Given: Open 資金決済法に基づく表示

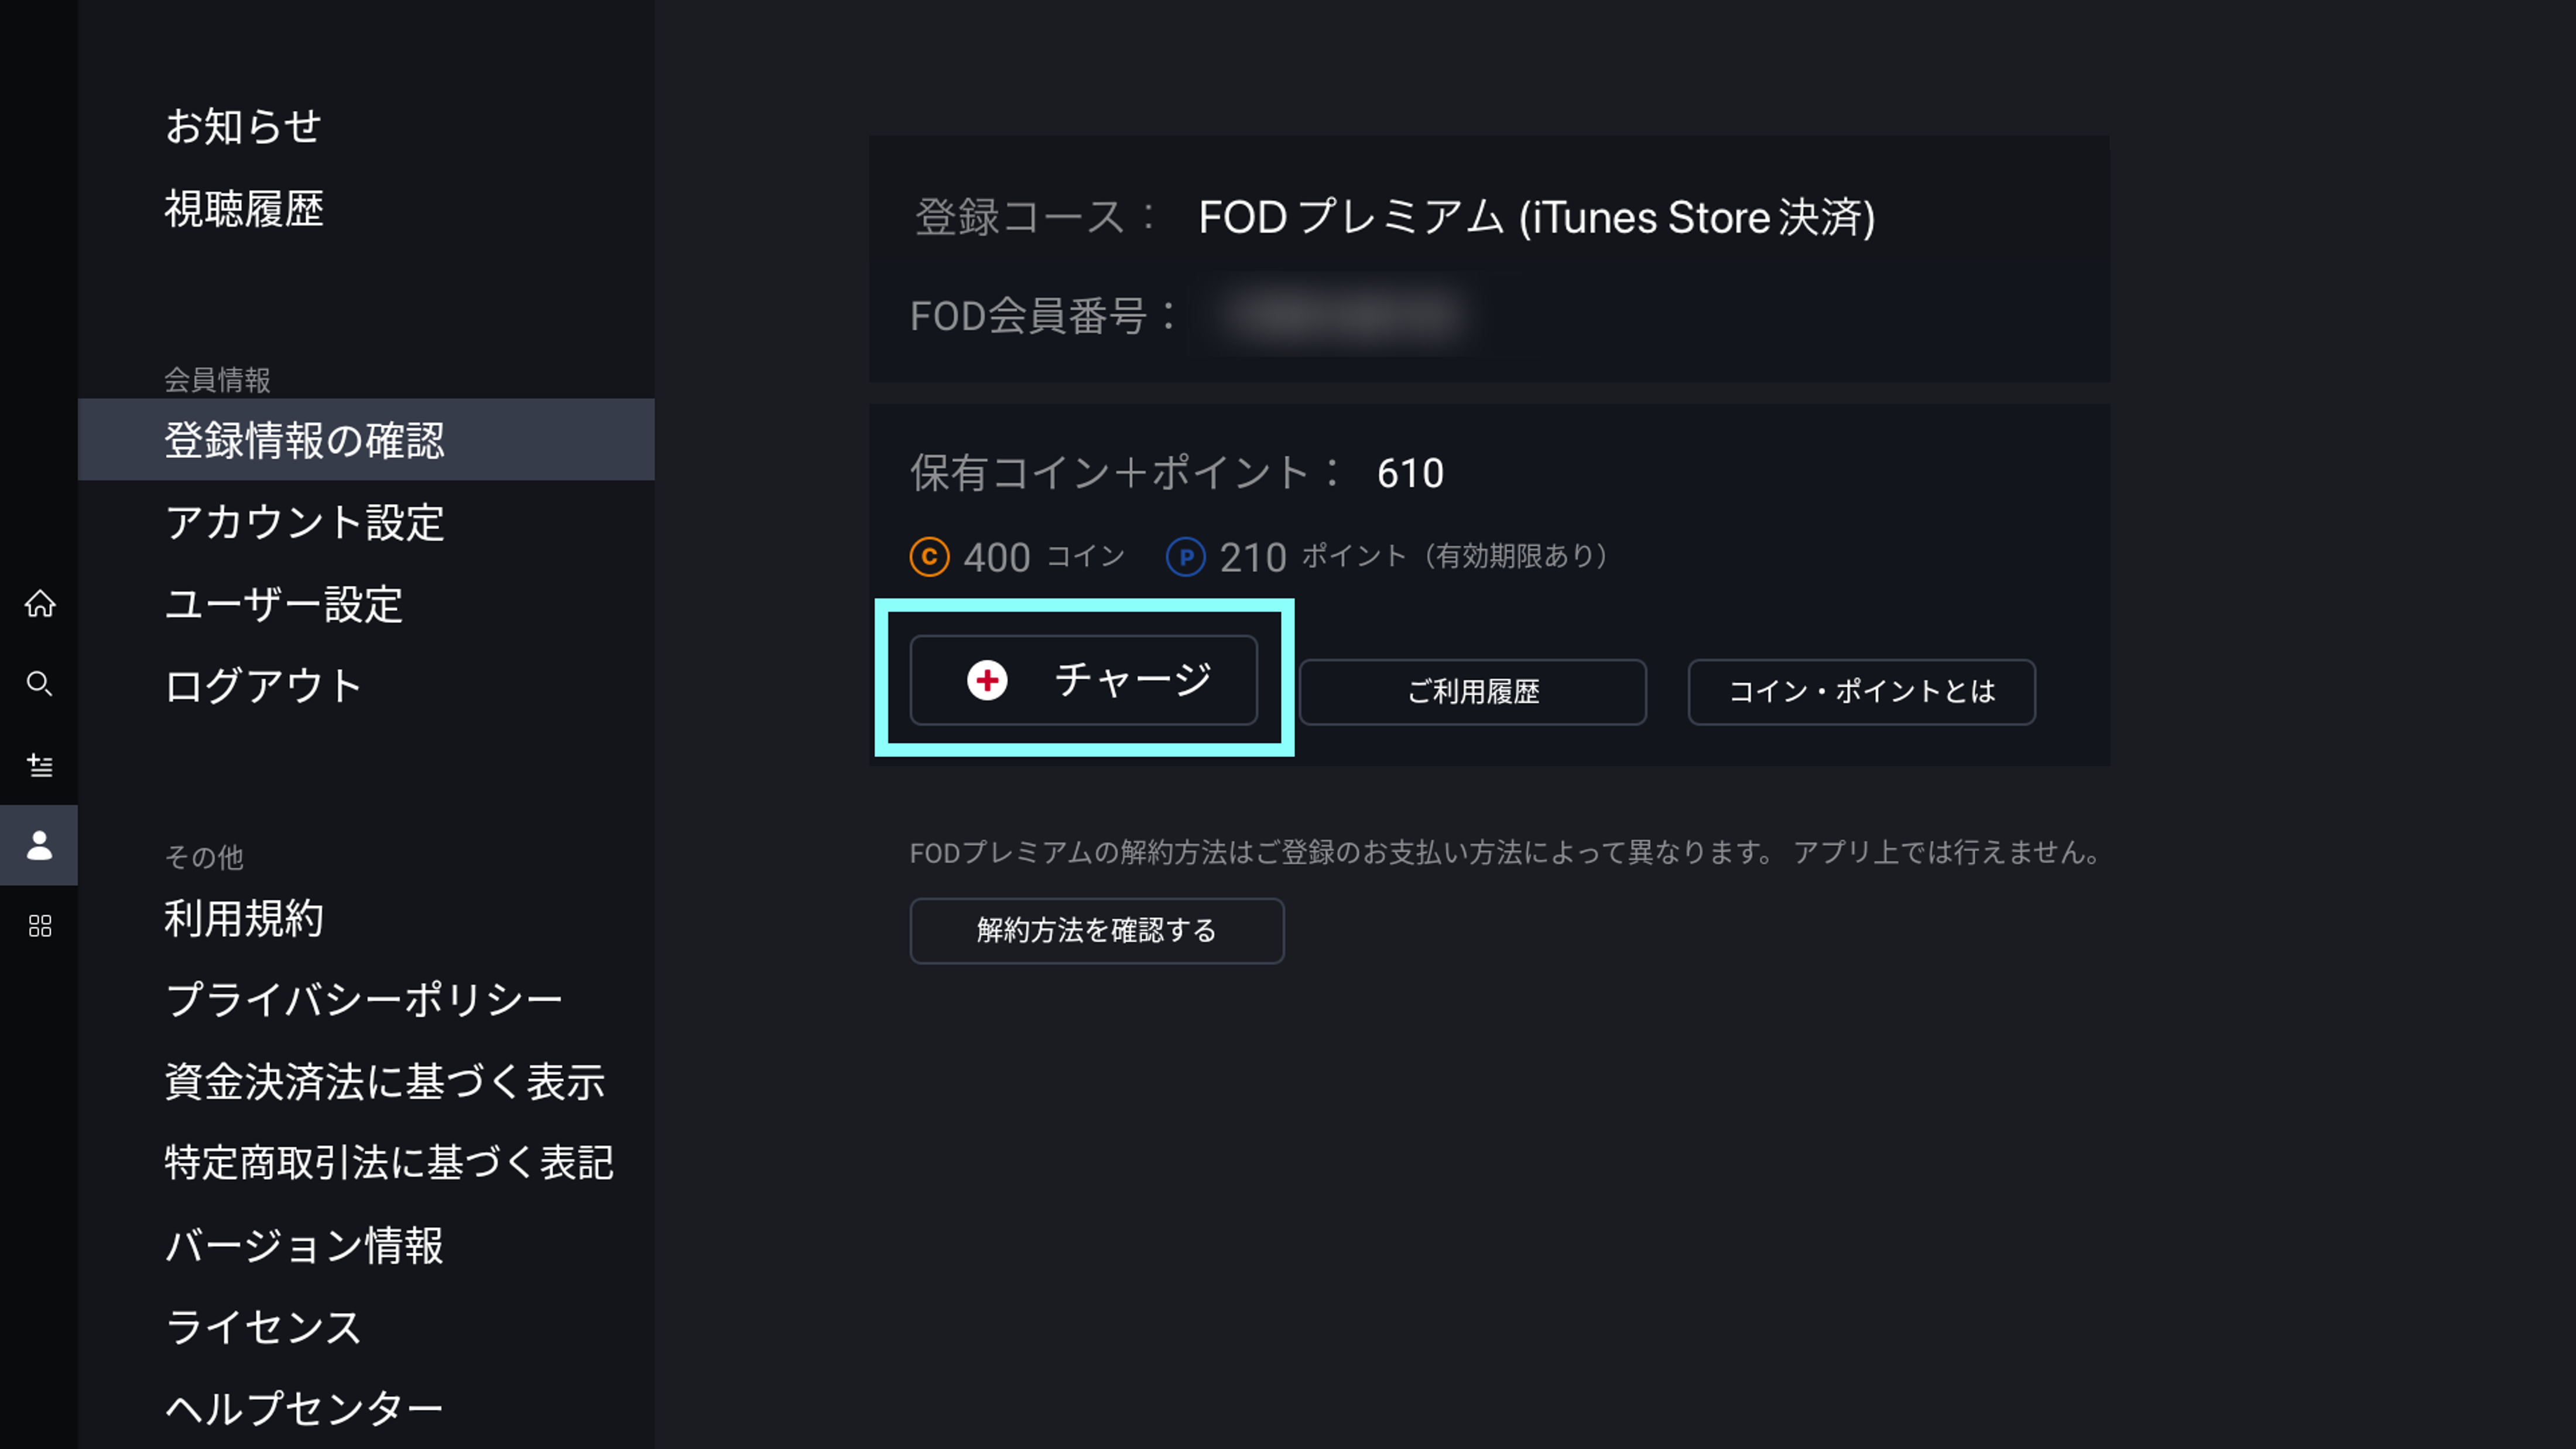Looking at the screenshot, I should (385, 1082).
